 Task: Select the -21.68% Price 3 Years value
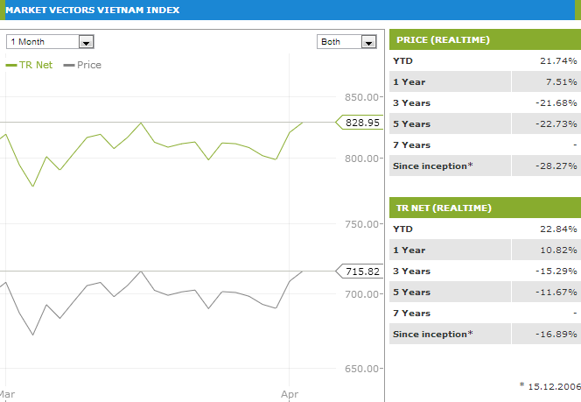point(556,103)
